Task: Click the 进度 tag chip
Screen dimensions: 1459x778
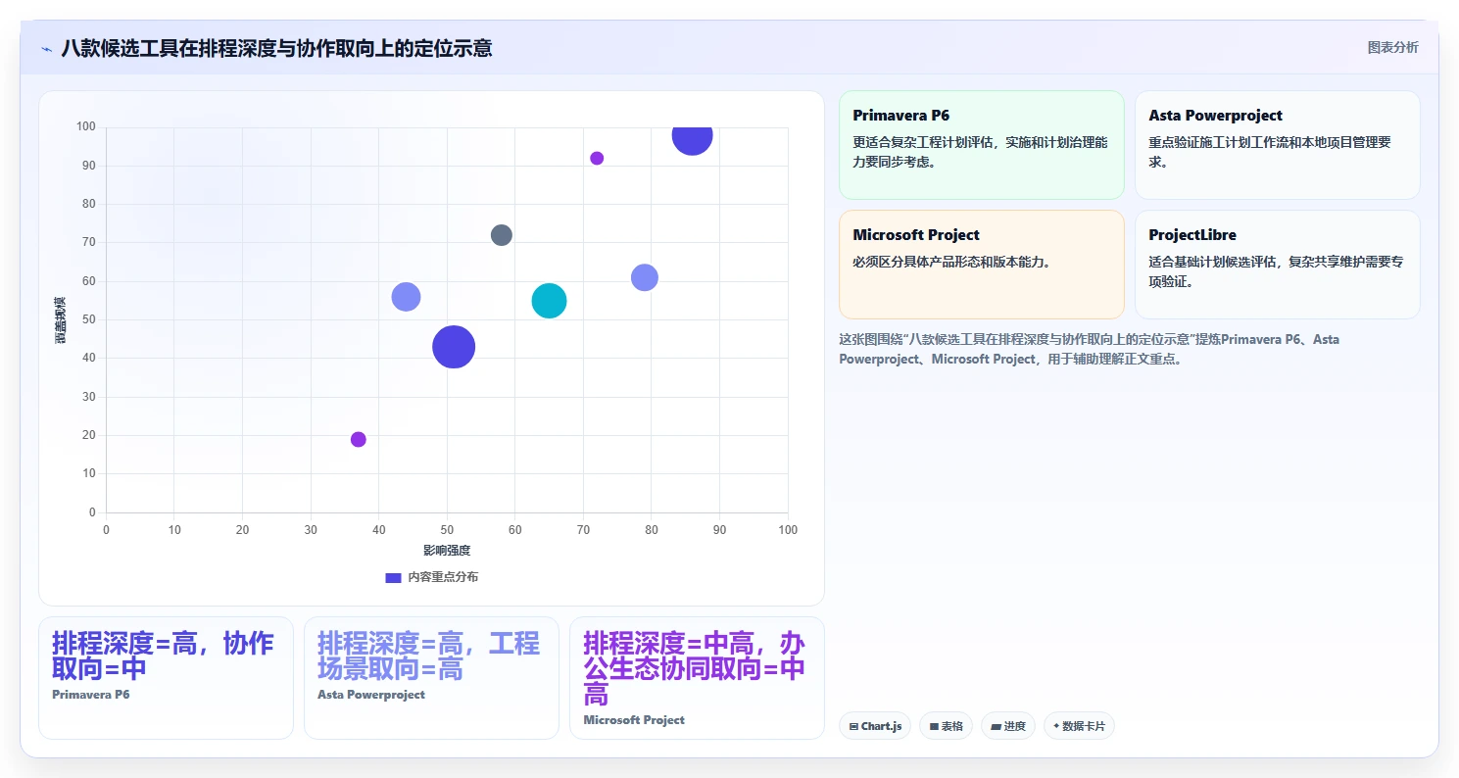Action: 1007,726
